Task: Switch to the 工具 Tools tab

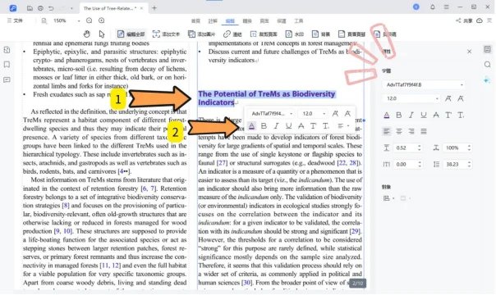Action: tap(299, 20)
